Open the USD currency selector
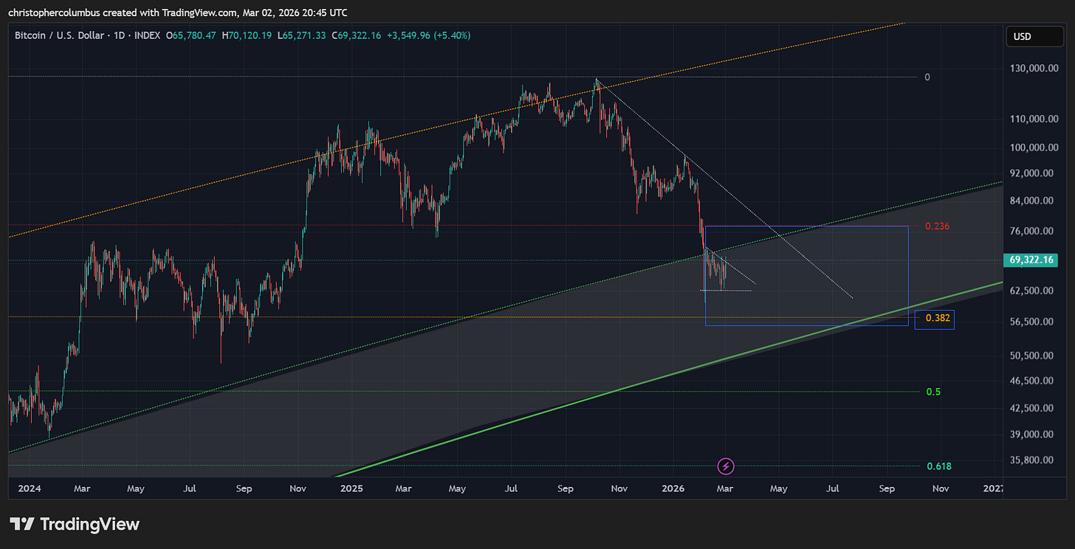The image size is (1075, 549). click(1036, 37)
